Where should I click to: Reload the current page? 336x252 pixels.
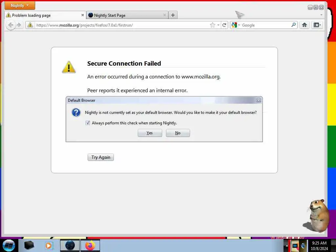point(224,25)
